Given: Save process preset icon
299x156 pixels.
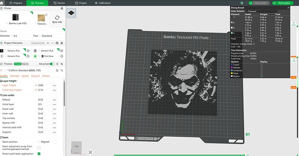Looking at the screenshot, I should (x=57, y=70).
